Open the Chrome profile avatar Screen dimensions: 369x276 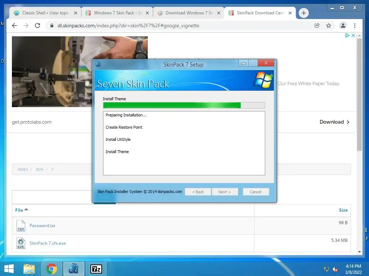[343, 26]
